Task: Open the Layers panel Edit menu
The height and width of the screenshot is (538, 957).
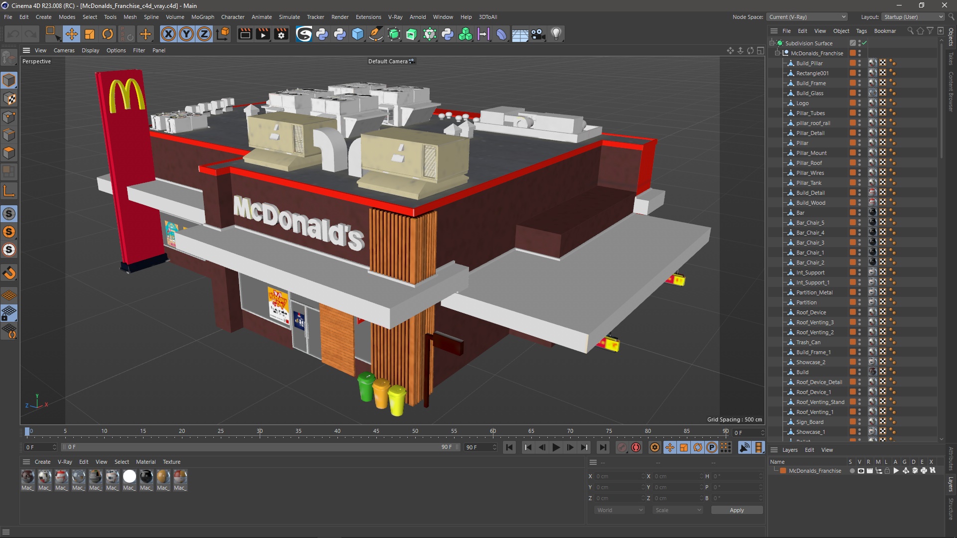Action: tap(809, 450)
